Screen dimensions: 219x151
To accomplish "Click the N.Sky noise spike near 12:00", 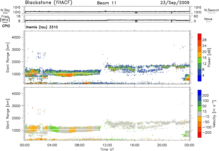I will (x=105, y=11).
